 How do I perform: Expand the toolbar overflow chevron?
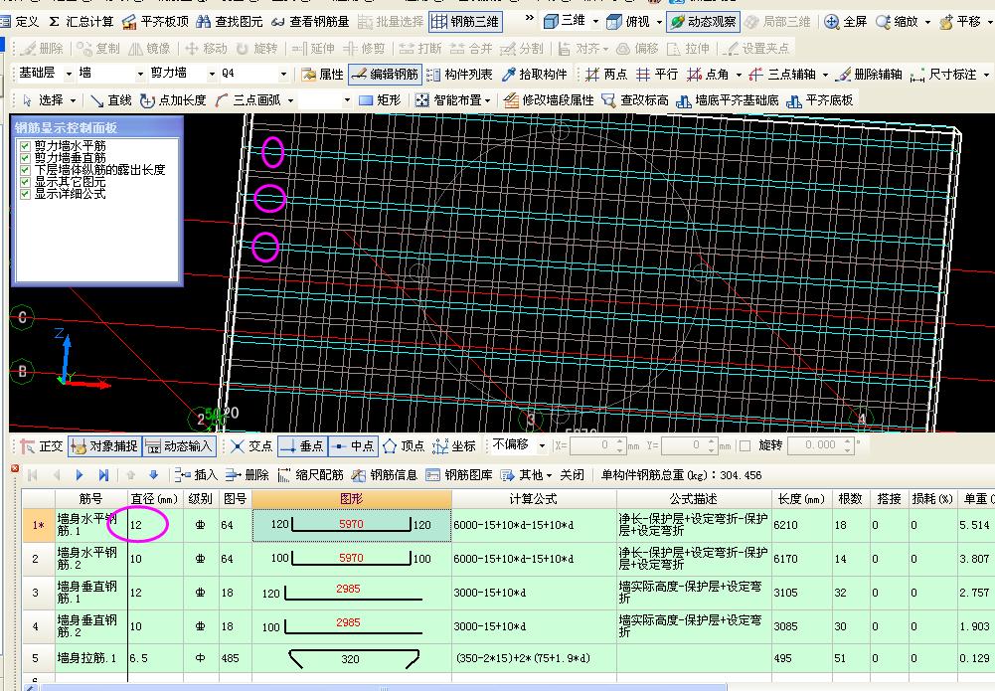(x=529, y=18)
